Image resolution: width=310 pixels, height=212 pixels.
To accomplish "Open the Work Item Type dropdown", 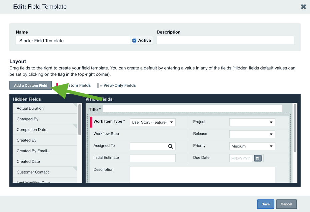I will (152, 122).
